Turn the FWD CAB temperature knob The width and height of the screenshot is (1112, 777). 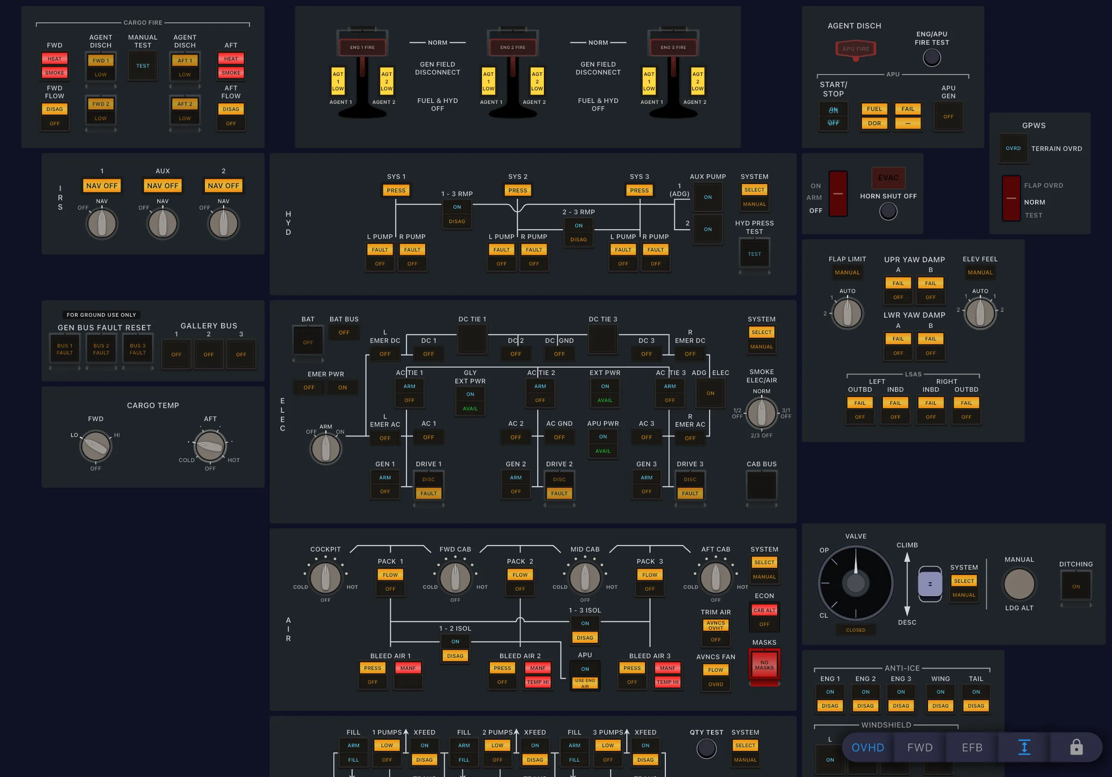(455, 578)
